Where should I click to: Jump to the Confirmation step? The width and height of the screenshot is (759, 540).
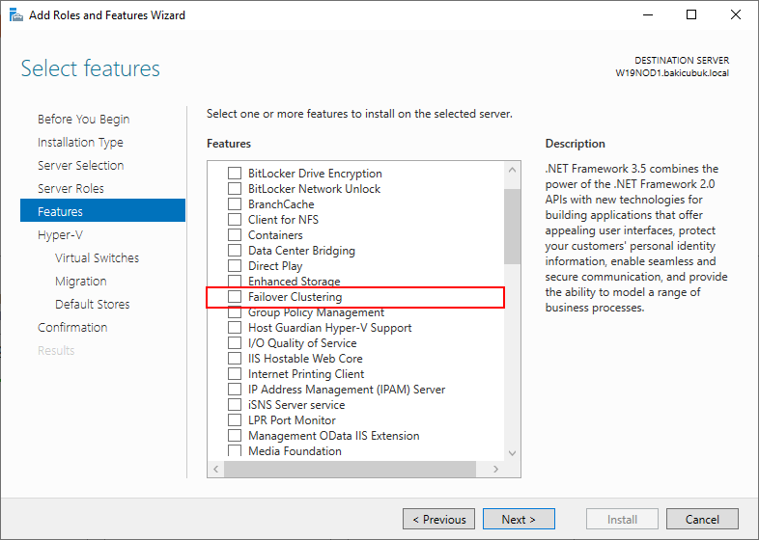(x=72, y=327)
